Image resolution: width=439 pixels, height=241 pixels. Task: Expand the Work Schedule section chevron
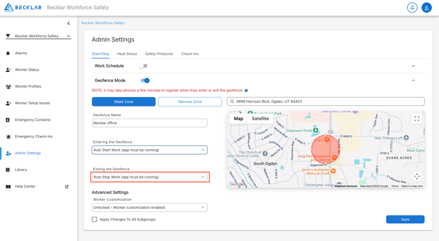pos(413,66)
